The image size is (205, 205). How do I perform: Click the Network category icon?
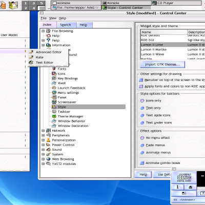click(x=49, y=131)
